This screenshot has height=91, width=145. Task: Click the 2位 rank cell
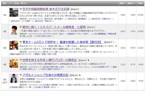[x=4, y=31]
